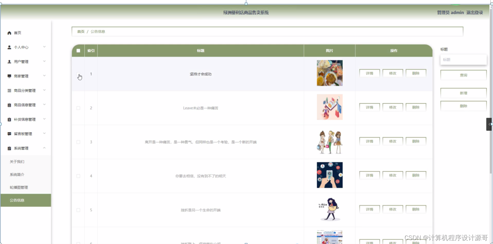
Task: Go to 首页 in the breadcrumb
Action: pyautogui.click(x=81, y=32)
